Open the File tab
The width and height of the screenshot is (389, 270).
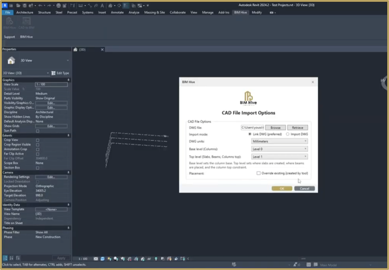[8, 12]
